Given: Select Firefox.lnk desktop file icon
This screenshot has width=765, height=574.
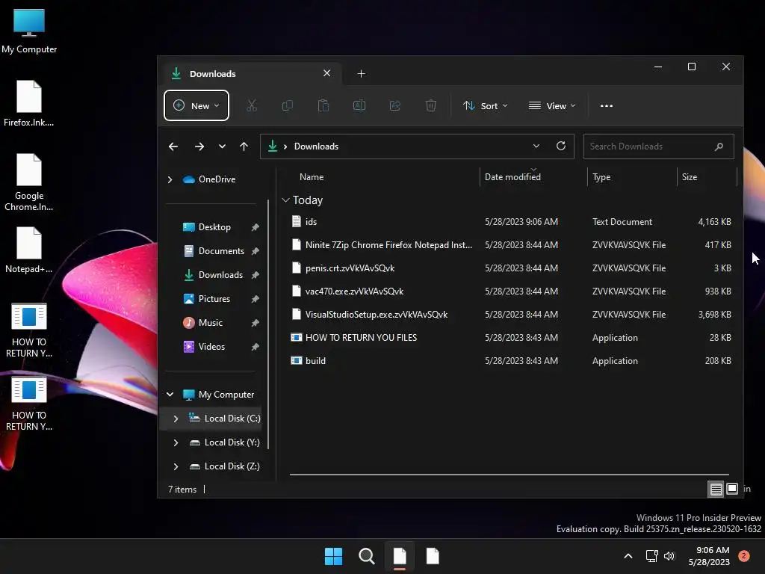Looking at the screenshot, I should [29, 103].
